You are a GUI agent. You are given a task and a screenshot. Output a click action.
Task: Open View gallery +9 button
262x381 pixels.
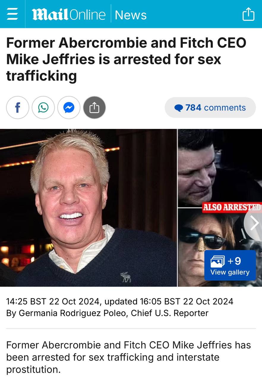(x=230, y=265)
